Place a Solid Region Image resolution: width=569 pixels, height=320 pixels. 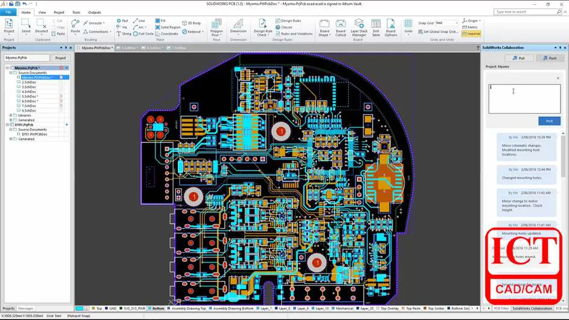[168, 27]
